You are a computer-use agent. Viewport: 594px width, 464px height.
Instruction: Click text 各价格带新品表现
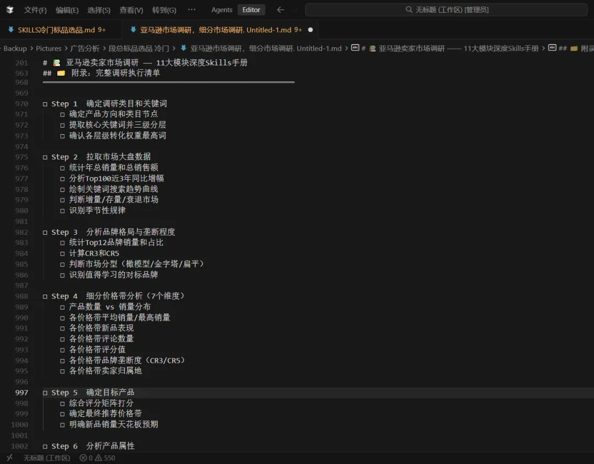click(x=101, y=328)
